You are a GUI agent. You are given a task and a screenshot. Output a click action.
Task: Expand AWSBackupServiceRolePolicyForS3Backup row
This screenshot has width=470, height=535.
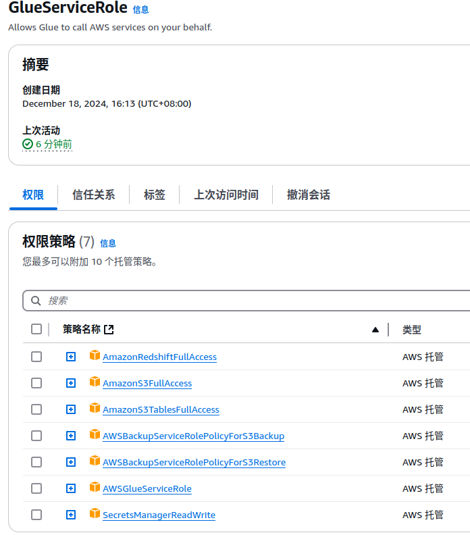[71, 436]
